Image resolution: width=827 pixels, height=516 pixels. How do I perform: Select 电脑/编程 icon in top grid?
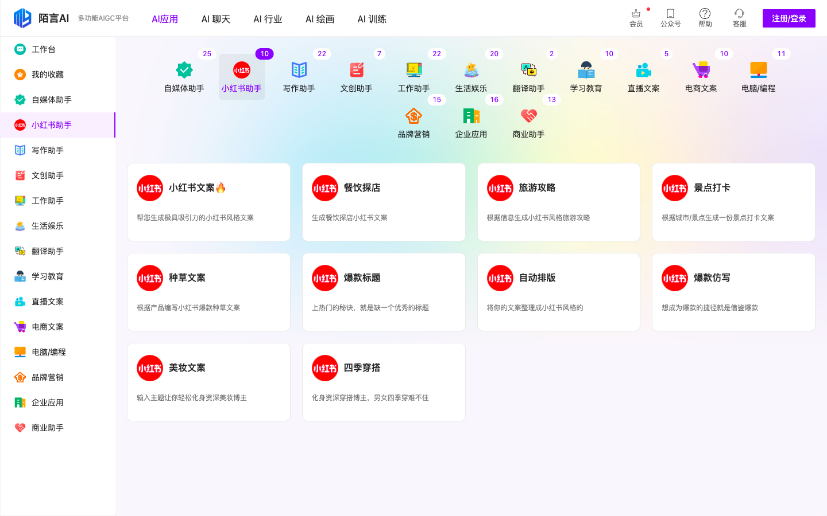click(x=759, y=70)
